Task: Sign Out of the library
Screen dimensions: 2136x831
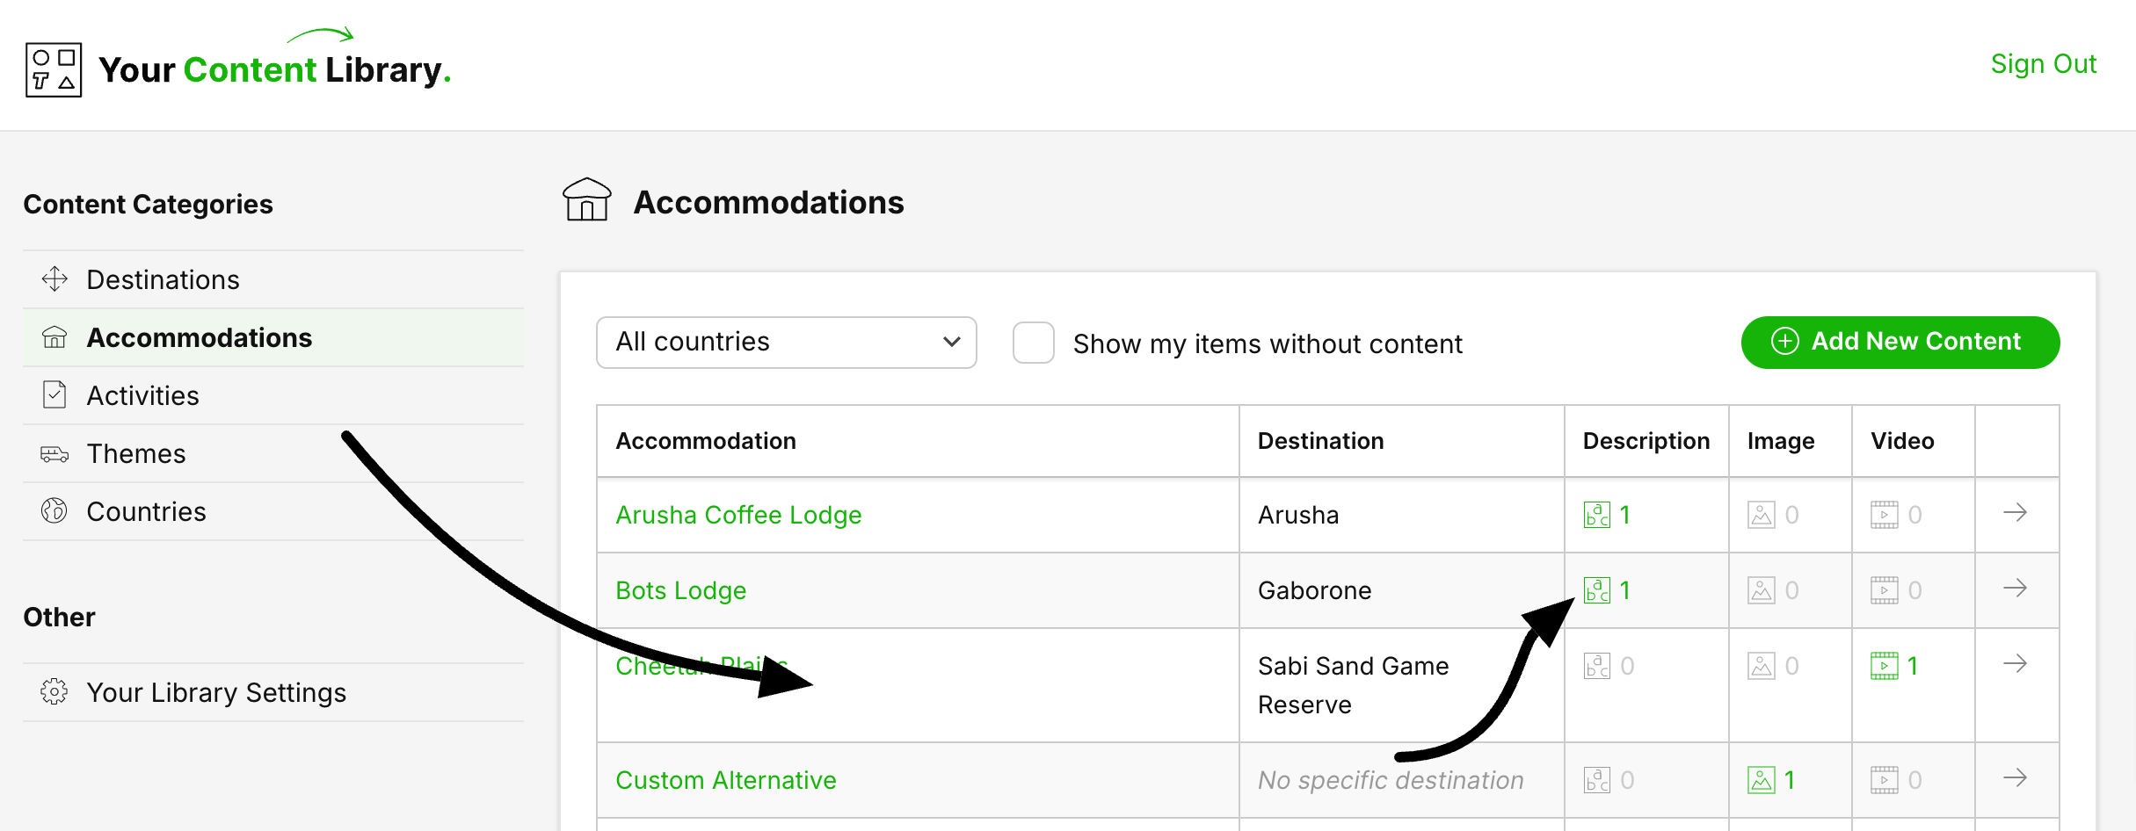Action: tap(2043, 64)
